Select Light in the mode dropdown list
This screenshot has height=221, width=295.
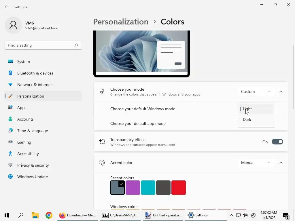[256, 109]
